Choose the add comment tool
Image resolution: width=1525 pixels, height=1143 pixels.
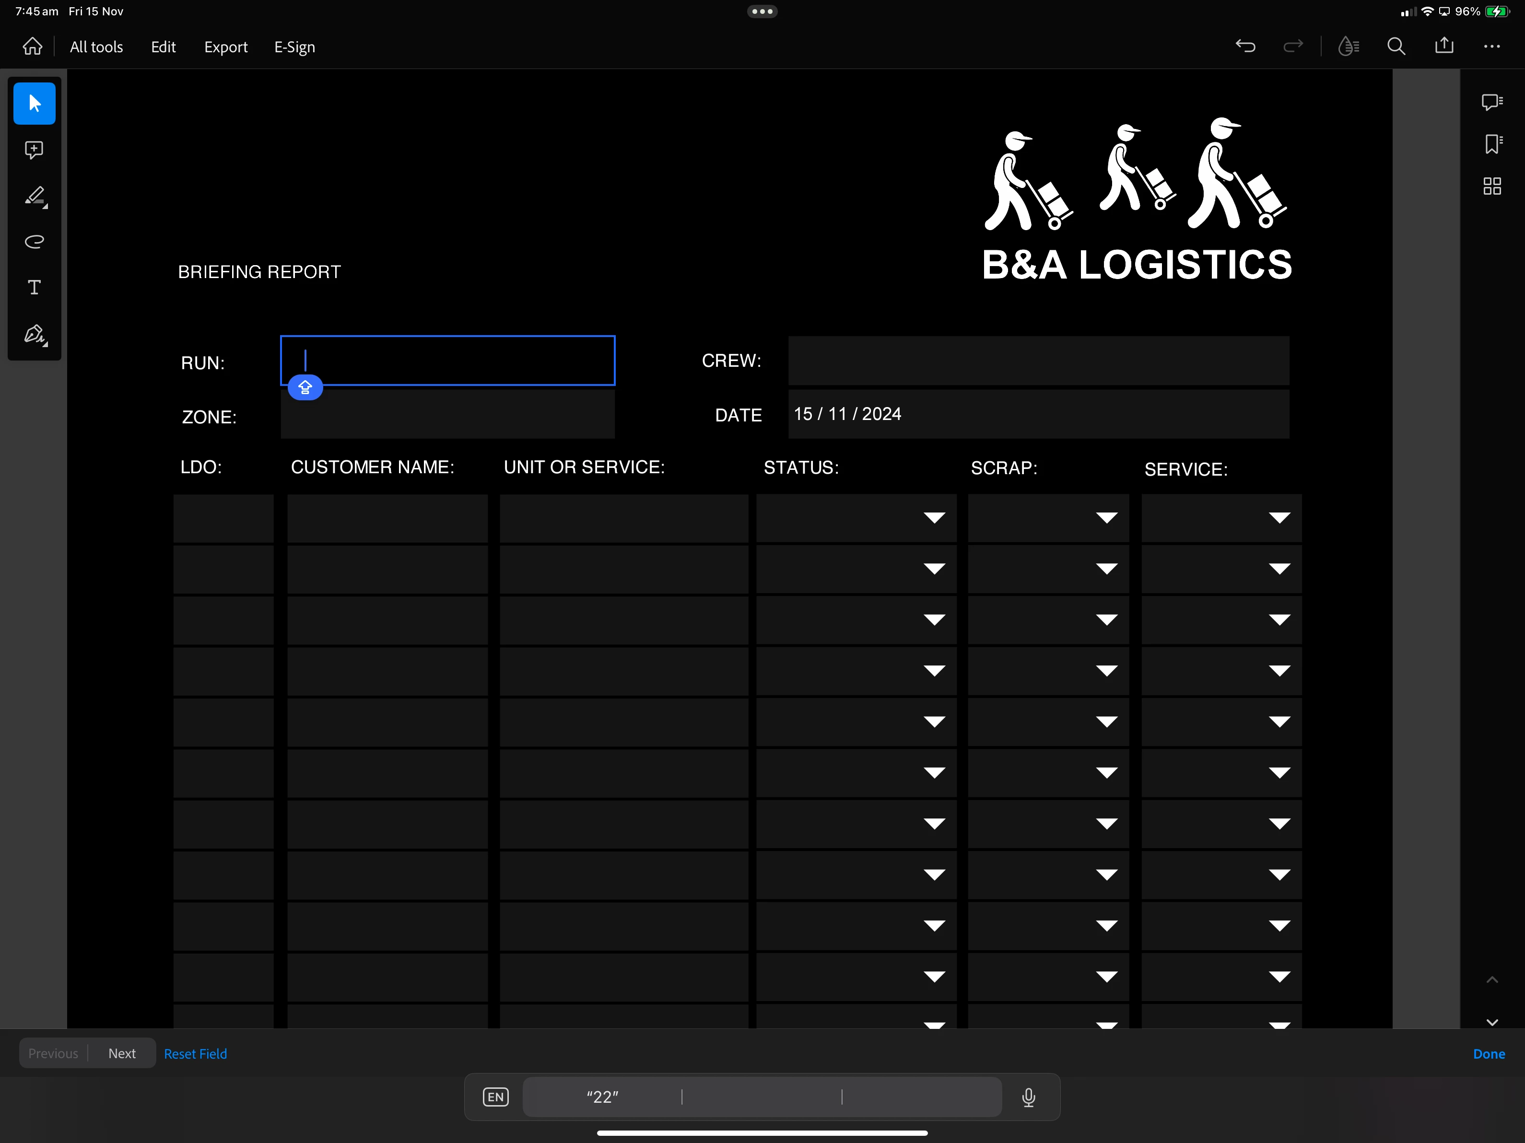(35, 150)
